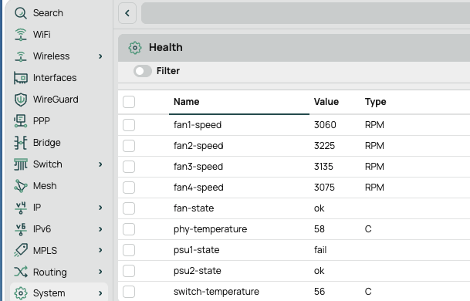Image resolution: width=470 pixels, height=301 pixels.
Task: Sort table by Value column header
Action: click(326, 102)
